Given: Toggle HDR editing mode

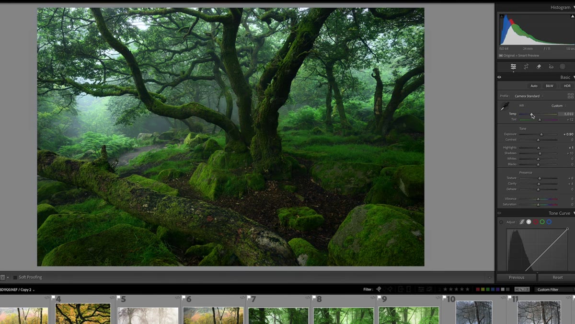Looking at the screenshot, I should click(567, 86).
